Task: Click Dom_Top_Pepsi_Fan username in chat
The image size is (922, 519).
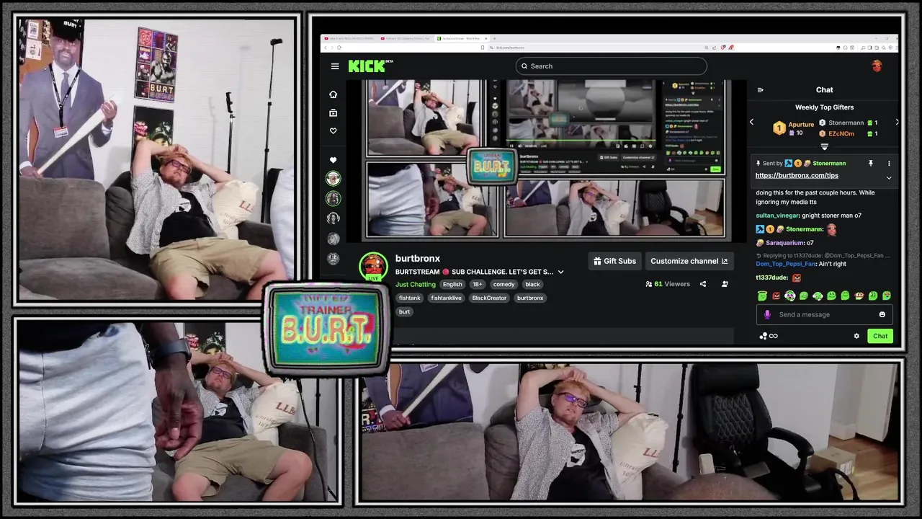Action: pyautogui.click(x=786, y=264)
